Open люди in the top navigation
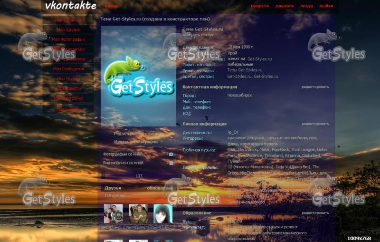This screenshot has height=242, width=380. 306,6
